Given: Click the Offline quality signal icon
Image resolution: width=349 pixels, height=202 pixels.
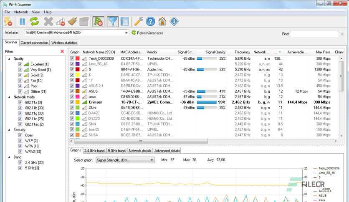Looking at the screenshot, I should pos(26,91).
